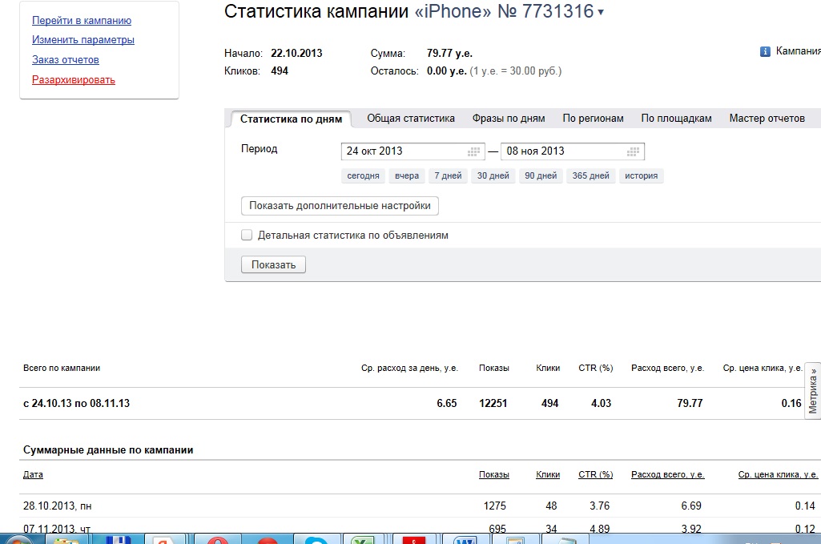
Task: Click the Показать button
Action: 273,264
